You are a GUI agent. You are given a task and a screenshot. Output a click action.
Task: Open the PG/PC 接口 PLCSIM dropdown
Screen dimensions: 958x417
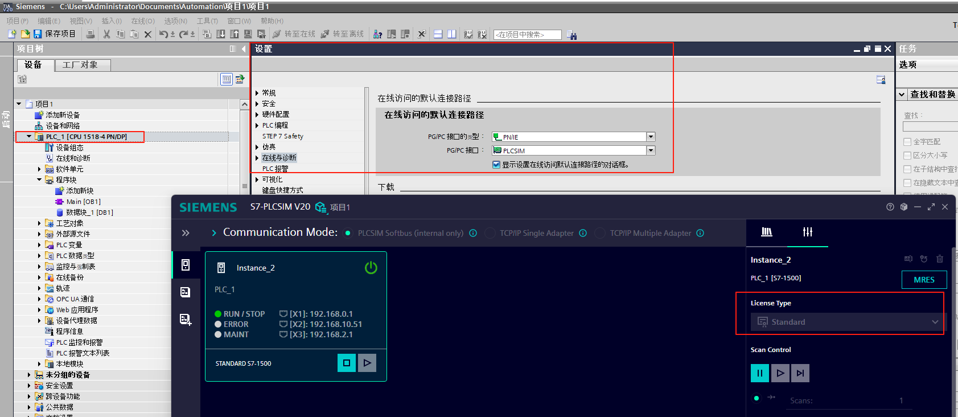click(x=651, y=150)
